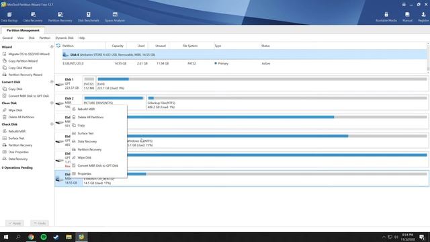The width and height of the screenshot is (430, 242).
Task: Open the Windows Start menu
Action: pos(6,237)
